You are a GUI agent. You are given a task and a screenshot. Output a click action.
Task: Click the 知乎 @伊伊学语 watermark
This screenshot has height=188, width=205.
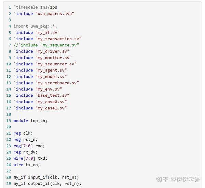[178, 179]
